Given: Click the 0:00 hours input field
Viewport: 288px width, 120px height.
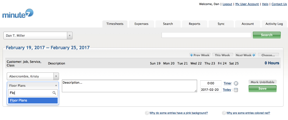Looking at the screenshot, I should [211, 83].
